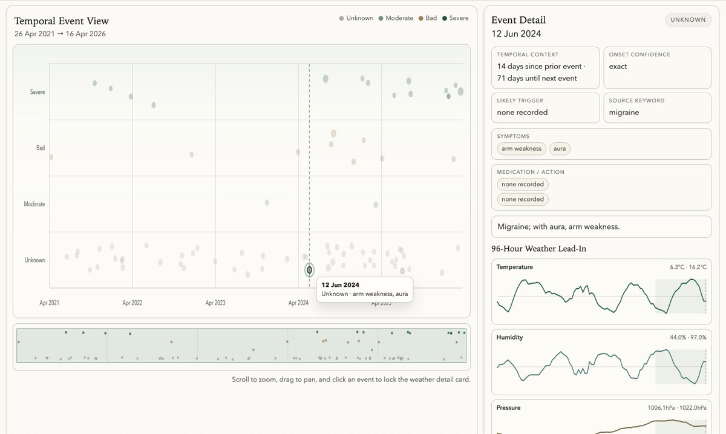Toggle the Severe severity legend entry

coord(456,18)
